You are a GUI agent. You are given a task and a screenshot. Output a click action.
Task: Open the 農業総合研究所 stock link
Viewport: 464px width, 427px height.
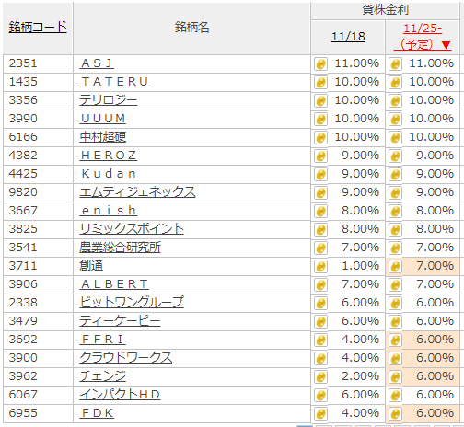120,248
